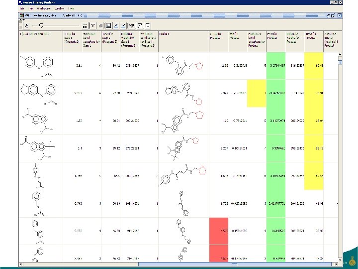Image resolution: width=358 pixels, height=269 pixels.
Task: Click the yellow TPSA for Product cell in row four
Action: coord(314,148)
